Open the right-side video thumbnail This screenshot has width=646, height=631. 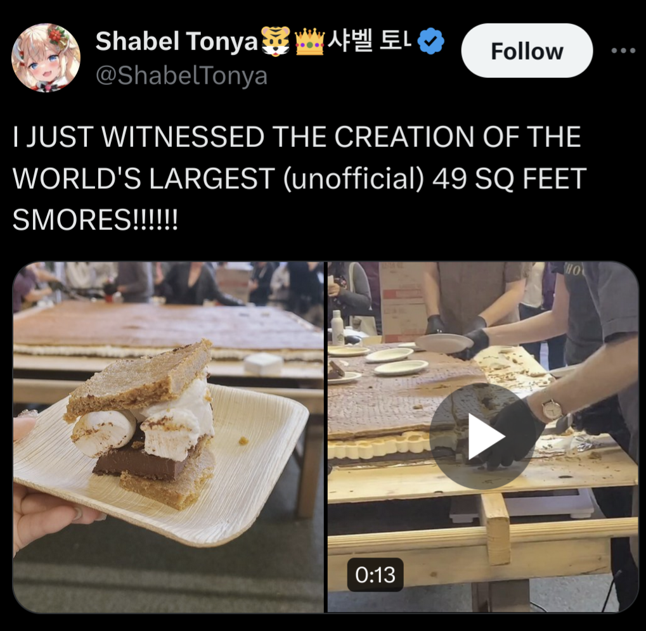(x=483, y=437)
